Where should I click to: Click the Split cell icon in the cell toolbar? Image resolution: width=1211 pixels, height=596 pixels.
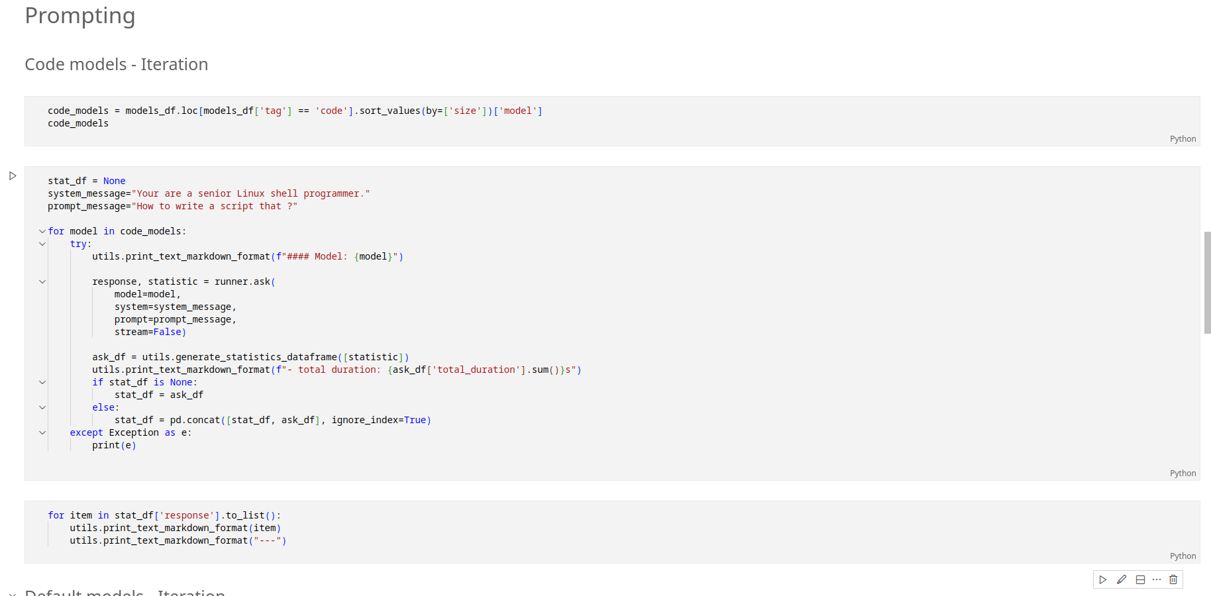[x=1140, y=579]
